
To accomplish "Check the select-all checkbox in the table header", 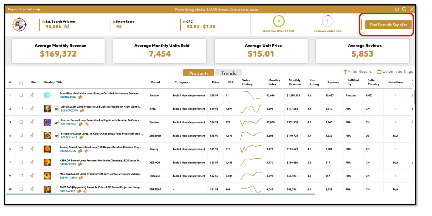I will [x=21, y=84].
